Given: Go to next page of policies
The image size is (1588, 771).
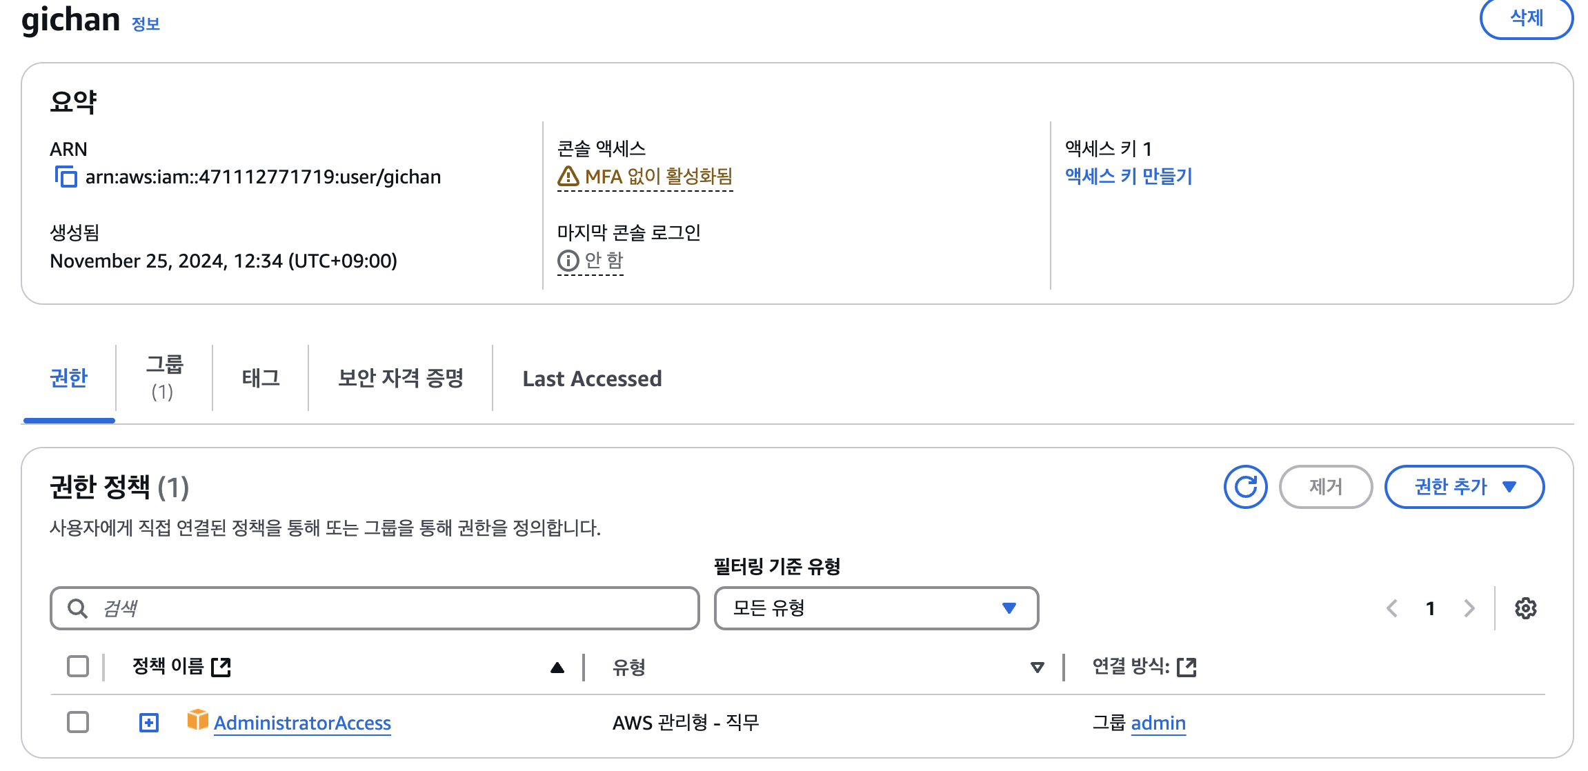Looking at the screenshot, I should coord(1469,608).
